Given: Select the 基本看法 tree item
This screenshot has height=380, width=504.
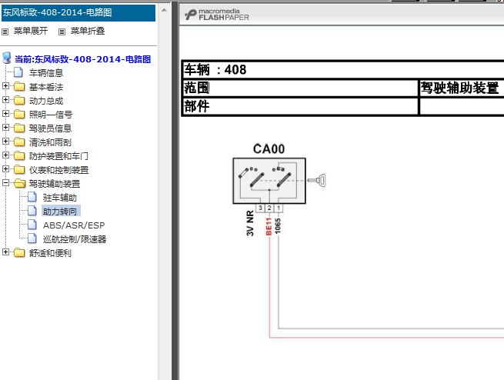Looking at the screenshot, I should point(46,87).
